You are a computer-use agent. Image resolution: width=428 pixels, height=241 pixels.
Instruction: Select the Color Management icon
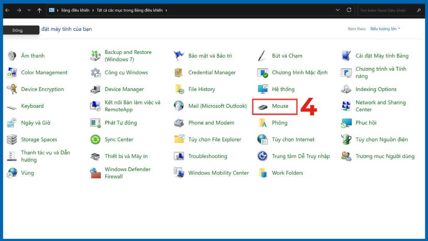[x=45, y=72]
